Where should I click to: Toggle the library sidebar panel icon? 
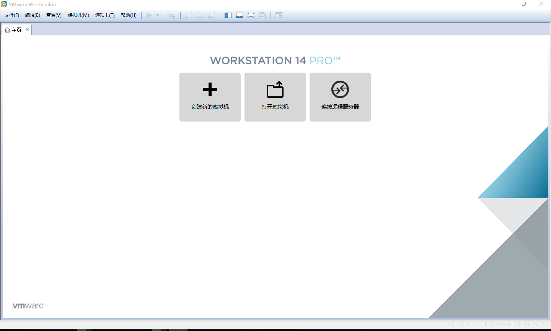click(x=228, y=15)
